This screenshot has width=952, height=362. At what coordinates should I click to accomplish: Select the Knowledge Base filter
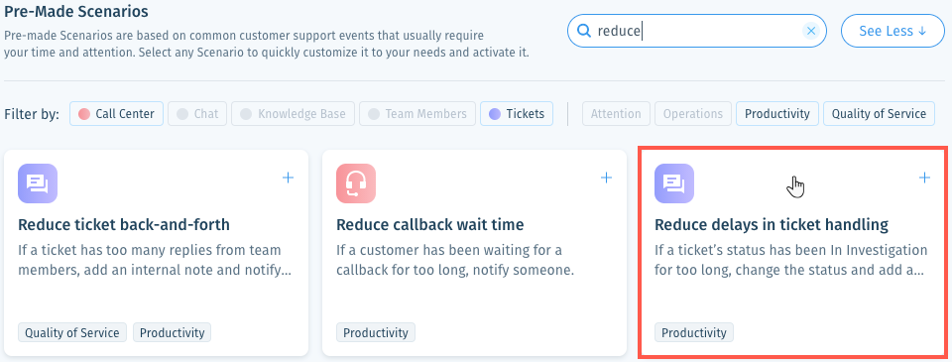[x=293, y=114]
